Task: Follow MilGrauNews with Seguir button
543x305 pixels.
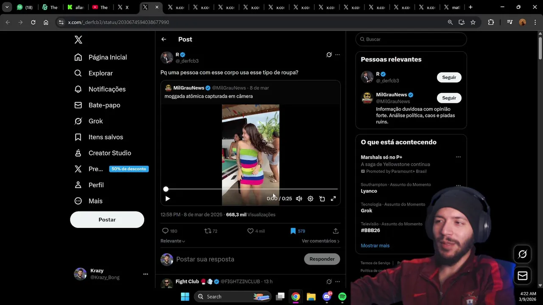Action: click(449, 98)
